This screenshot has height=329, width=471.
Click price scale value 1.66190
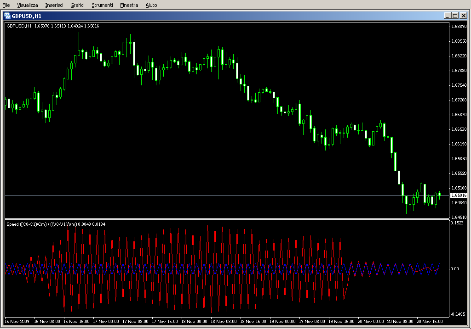(x=459, y=144)
